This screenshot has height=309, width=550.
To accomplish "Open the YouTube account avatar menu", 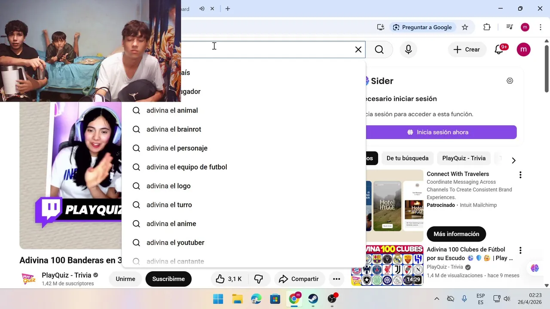I will click(x=523, y=49).
